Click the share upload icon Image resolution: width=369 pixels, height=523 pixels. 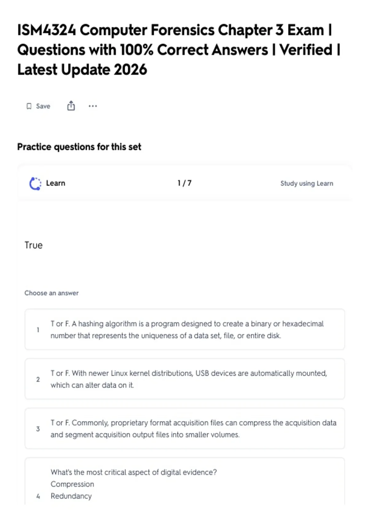point(71,106)
